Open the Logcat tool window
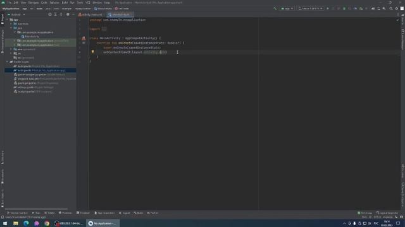This screenshot has width=405, height=227. 125,213
